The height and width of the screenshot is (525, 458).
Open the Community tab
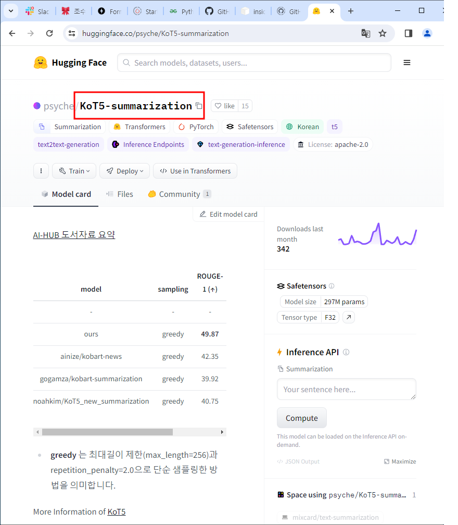180,194
